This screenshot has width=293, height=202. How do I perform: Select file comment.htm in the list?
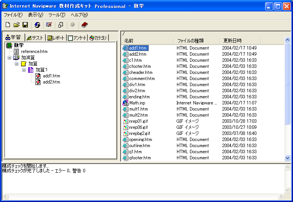(142, 79)
